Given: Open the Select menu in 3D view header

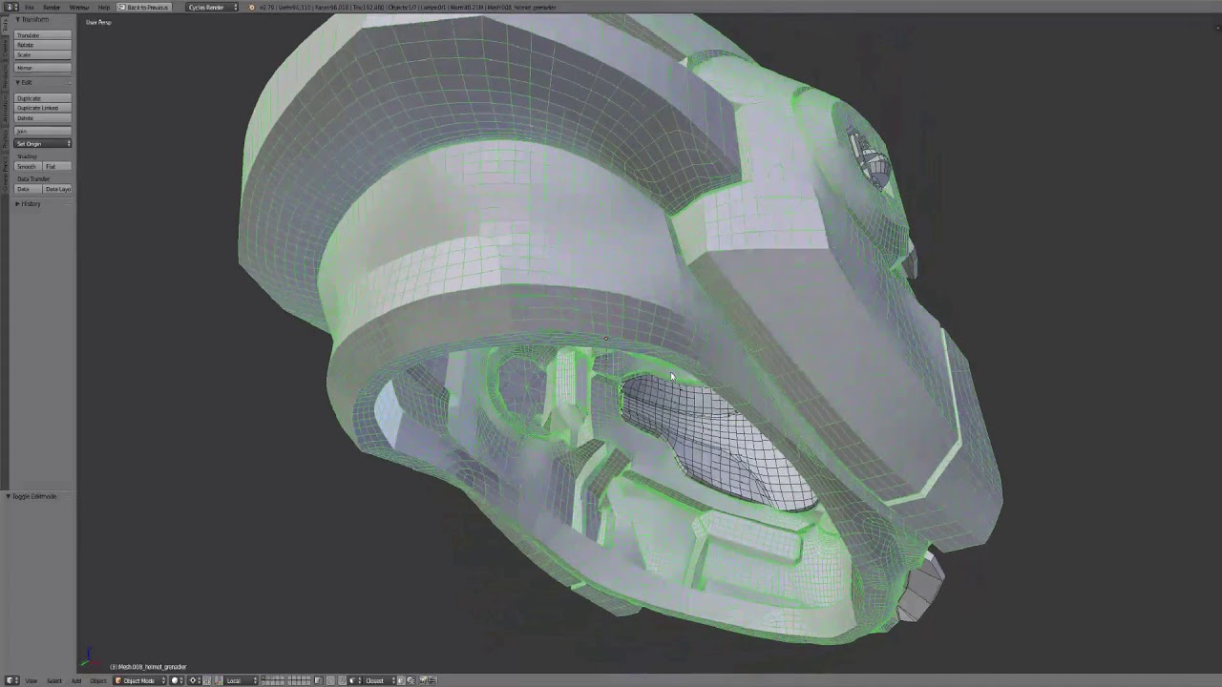Looking at the screenshot, I should click(54, 680).
